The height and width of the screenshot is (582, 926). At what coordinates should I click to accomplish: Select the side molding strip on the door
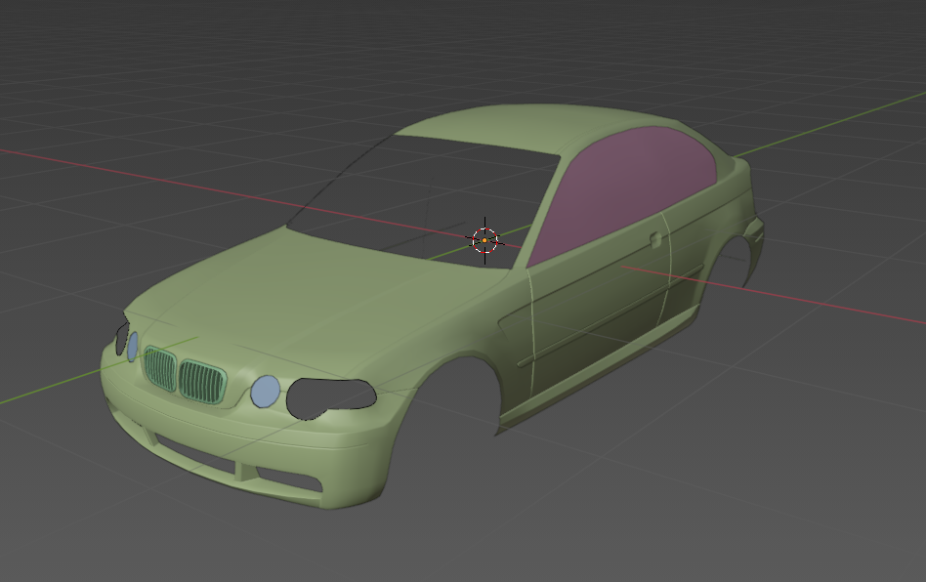point(609,317)
